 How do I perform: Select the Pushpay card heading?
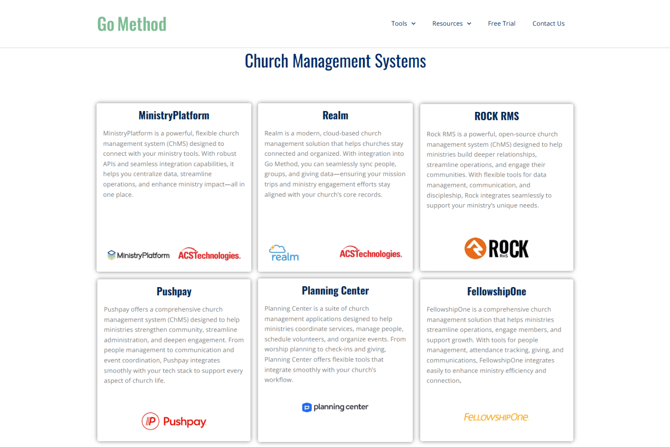pyautogui.click(x=174, y=292)
